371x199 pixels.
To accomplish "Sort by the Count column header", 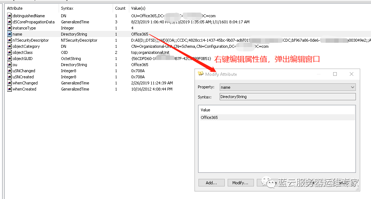I will [x=120, y=8].
